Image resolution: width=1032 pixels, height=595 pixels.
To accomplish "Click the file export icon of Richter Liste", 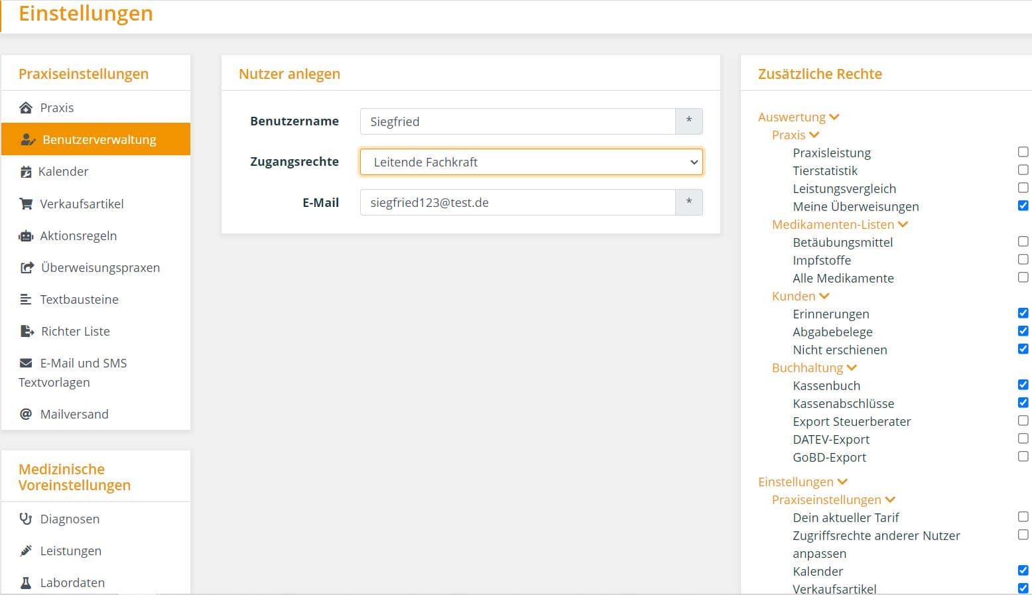I will coord(27,331).
